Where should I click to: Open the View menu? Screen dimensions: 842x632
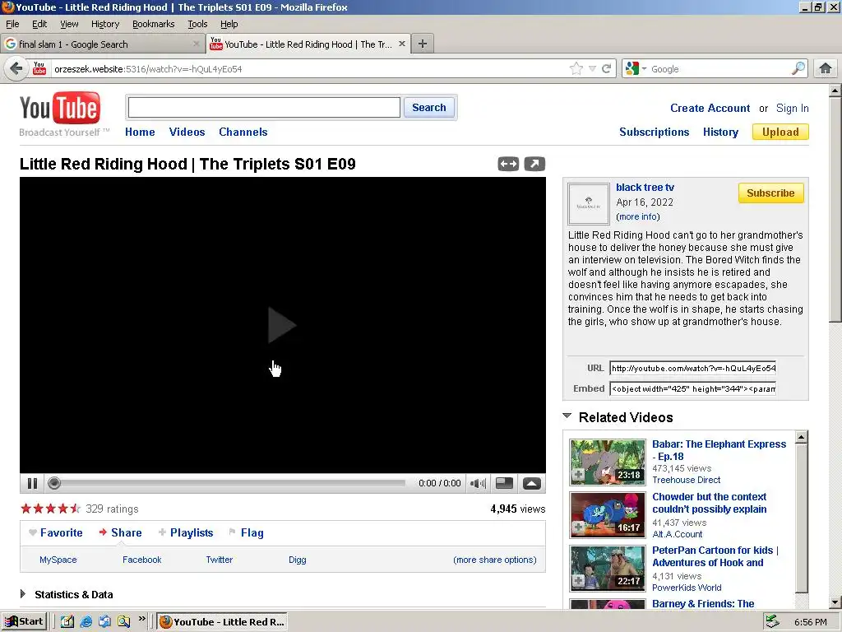pos(69,24)
